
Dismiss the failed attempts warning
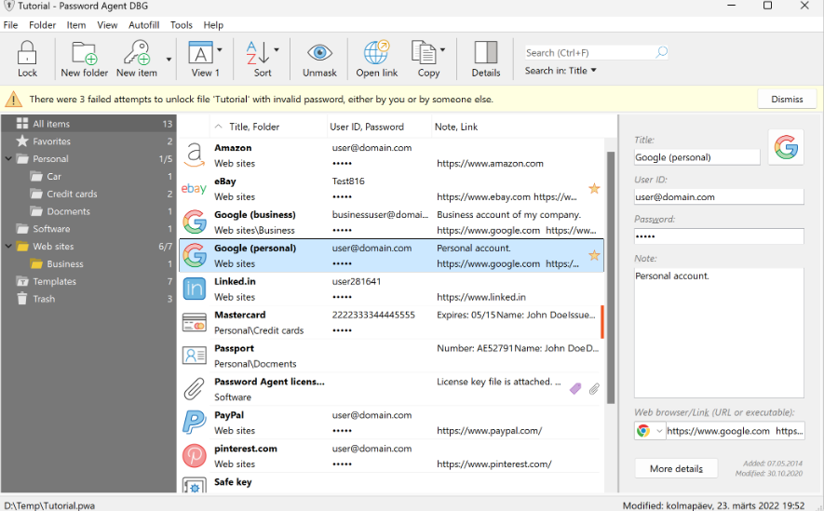(x=786, y=99)
